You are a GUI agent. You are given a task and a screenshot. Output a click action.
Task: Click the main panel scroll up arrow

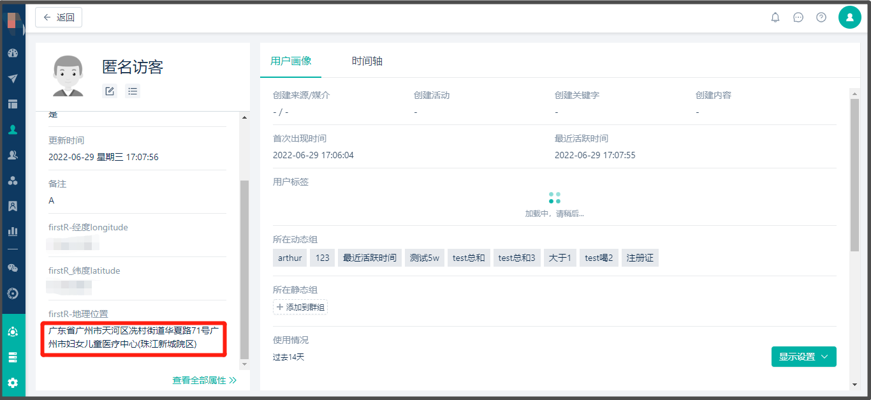click(x=855, y=94)
